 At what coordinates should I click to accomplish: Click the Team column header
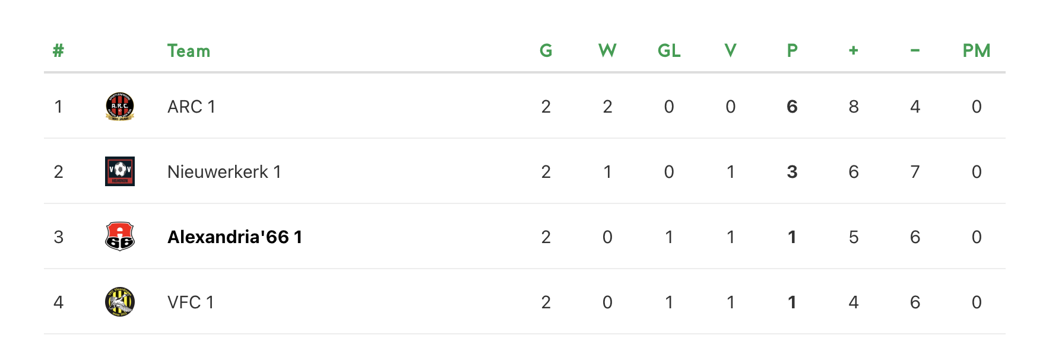coord(188,51)
